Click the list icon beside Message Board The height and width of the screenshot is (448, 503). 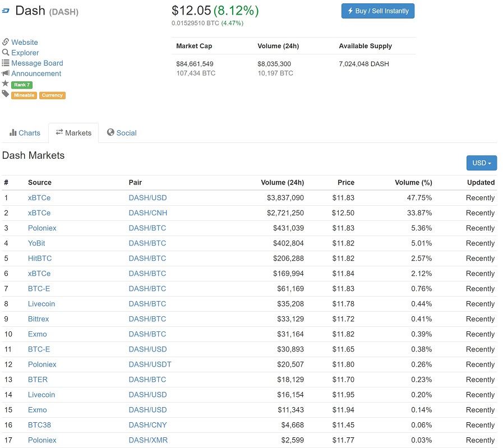tap(6, 63)
